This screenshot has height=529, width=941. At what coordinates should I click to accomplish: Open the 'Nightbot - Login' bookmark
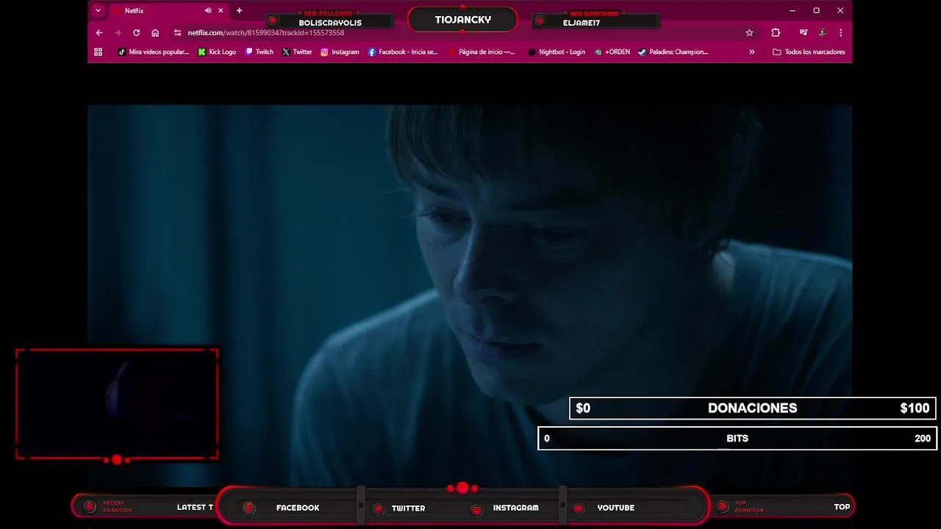point(557,52)
